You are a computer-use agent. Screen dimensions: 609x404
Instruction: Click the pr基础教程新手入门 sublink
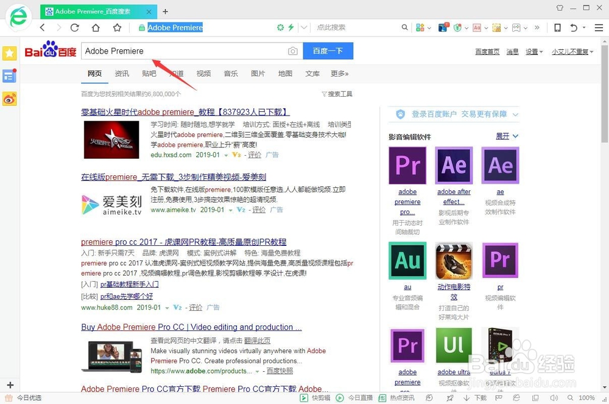(129, 285)
